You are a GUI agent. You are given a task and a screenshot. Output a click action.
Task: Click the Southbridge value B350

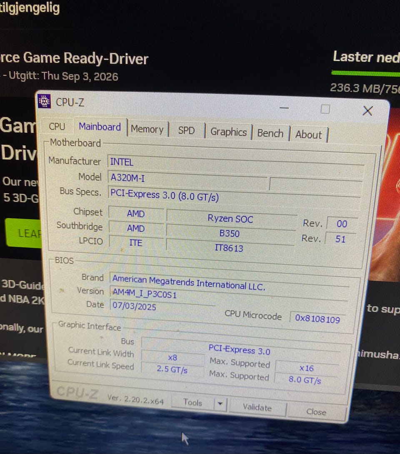[x=230, y=233]
